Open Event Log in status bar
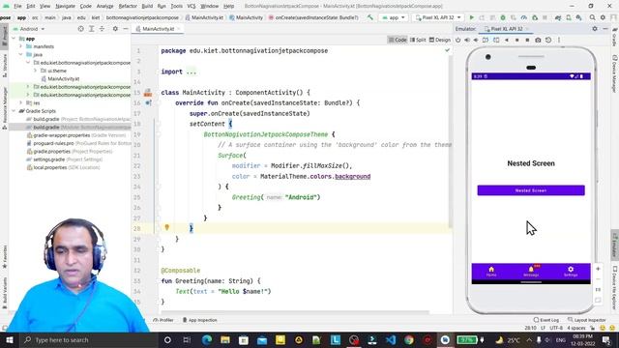This screenshot has width=619, height=348. [x=546, y=320]
